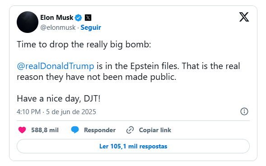Select the Copiar link text

pyautogui.click(x=155, y=130)
